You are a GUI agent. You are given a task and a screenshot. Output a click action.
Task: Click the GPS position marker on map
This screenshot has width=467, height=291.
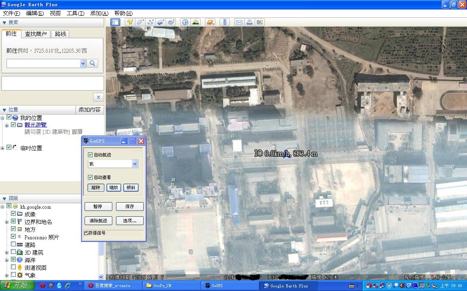click(286, 156)
